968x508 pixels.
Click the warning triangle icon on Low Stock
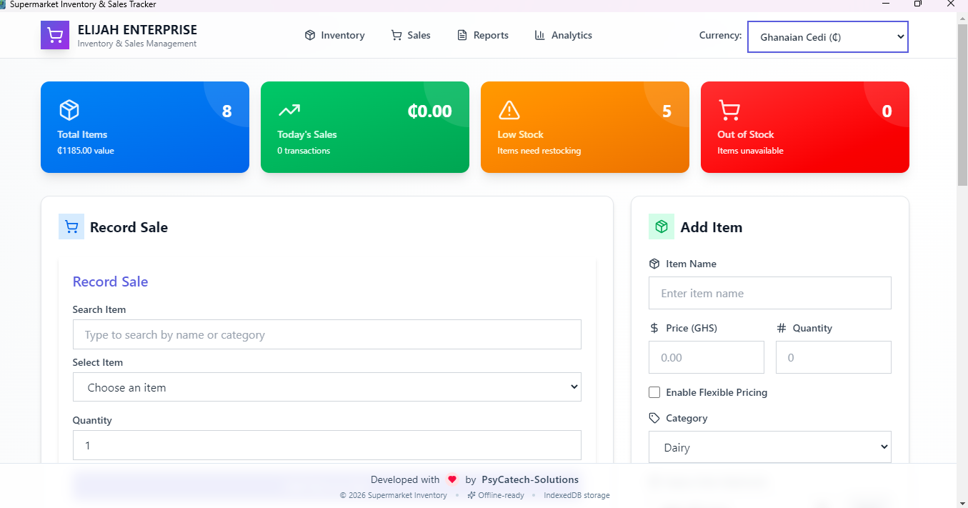pyautogui.click(x=509, y=110)
